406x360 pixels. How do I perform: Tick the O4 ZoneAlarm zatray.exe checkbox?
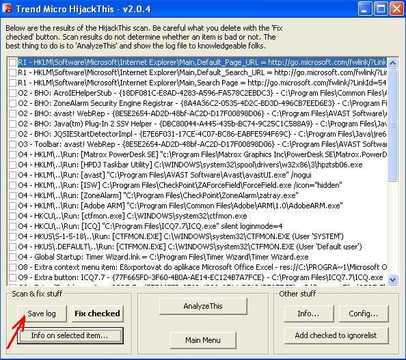click(x=13, y=195)
